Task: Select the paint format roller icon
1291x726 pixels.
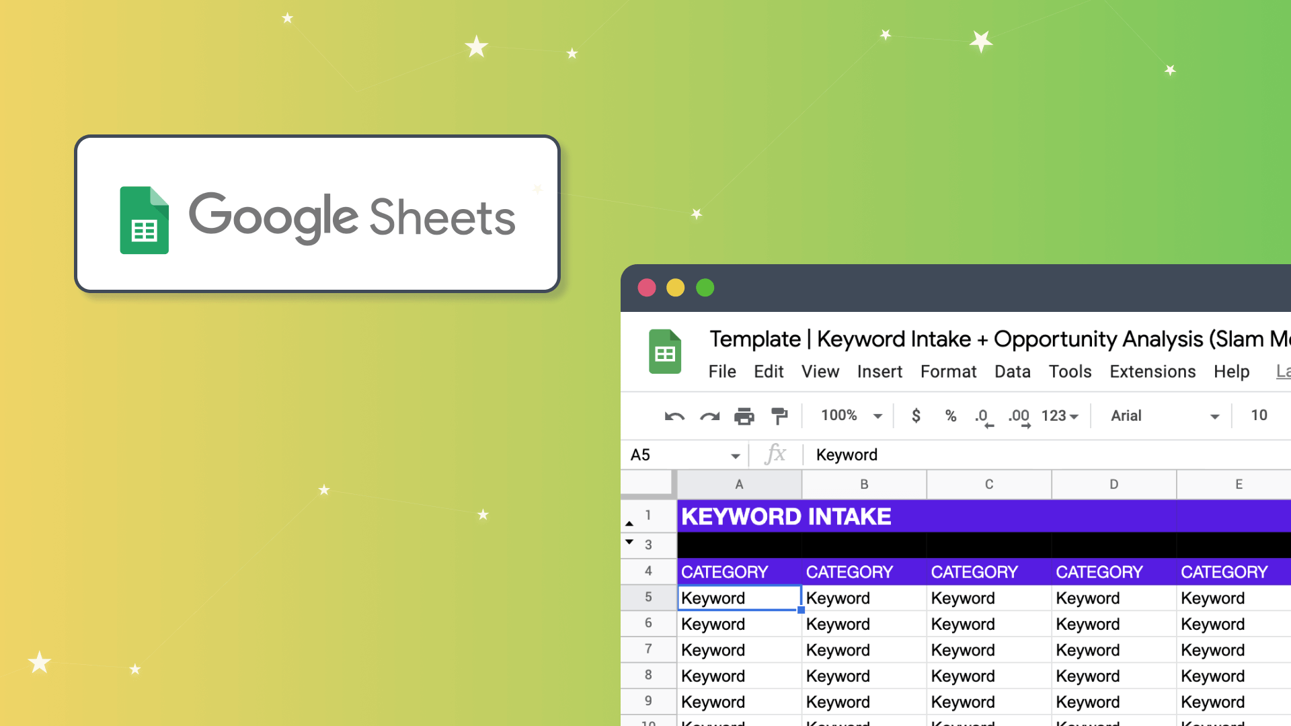Action: tap(779, 417)
